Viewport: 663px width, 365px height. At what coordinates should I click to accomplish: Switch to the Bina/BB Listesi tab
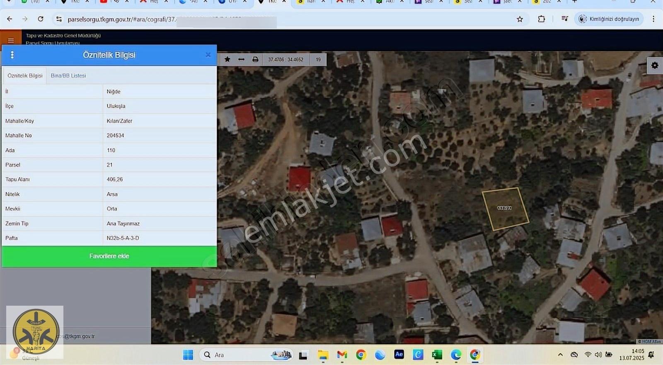(x=68, y=75)
